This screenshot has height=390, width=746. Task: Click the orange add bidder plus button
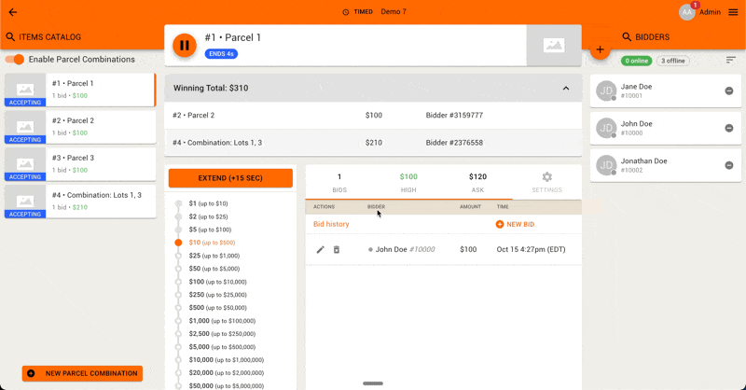point(600,49)
